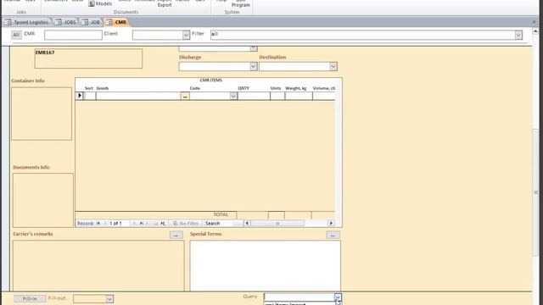The image size is (543, 305).
Task: Click the items horizontal scrollbar thumb
Action: [277, 224]
